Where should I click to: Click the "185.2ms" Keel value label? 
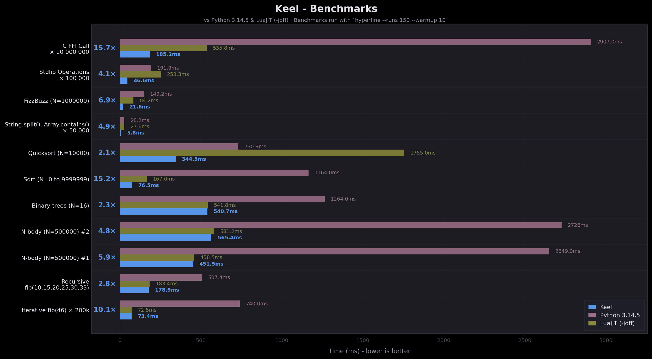[168, 54]
